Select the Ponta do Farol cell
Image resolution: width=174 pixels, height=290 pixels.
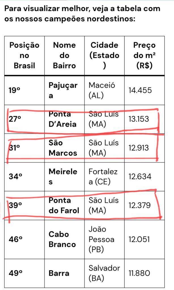pos(63,205)
